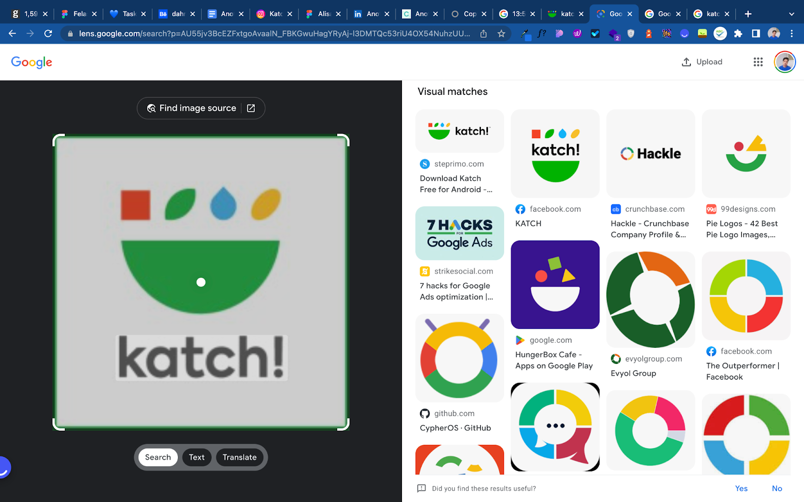Click the Upload button

[x=702, y=62]
